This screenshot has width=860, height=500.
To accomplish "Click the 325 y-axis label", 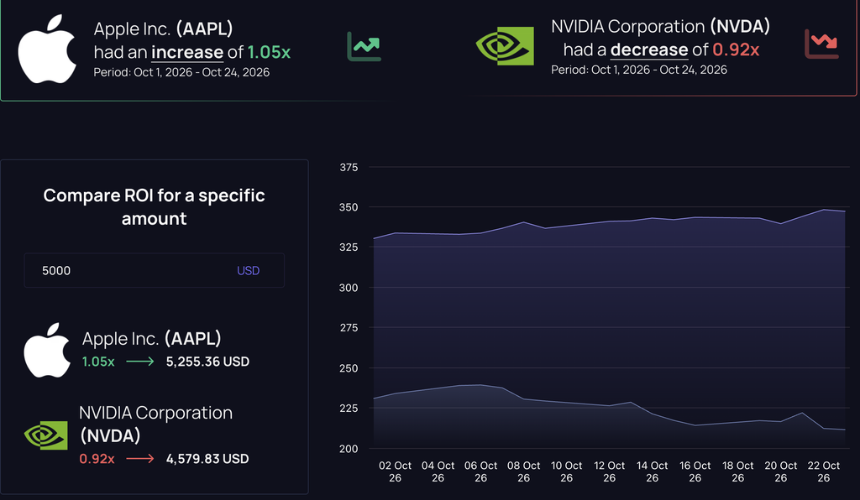I will pyautogui.click(x=349, y=247).
